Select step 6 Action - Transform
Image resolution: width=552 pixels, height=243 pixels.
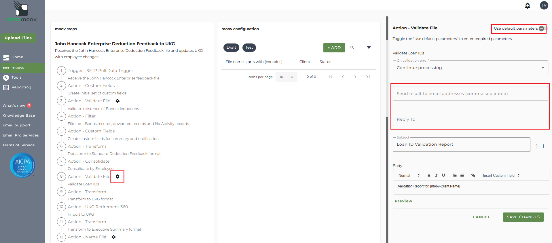click(x=87, y=146)
